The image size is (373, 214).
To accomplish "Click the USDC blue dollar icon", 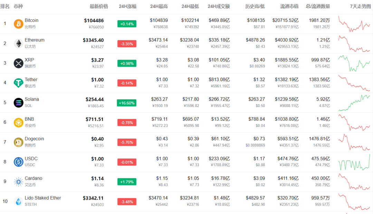I will coord(18,162).
